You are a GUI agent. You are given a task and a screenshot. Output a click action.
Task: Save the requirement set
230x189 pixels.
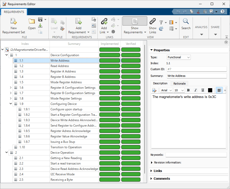[x=40, y=20]
